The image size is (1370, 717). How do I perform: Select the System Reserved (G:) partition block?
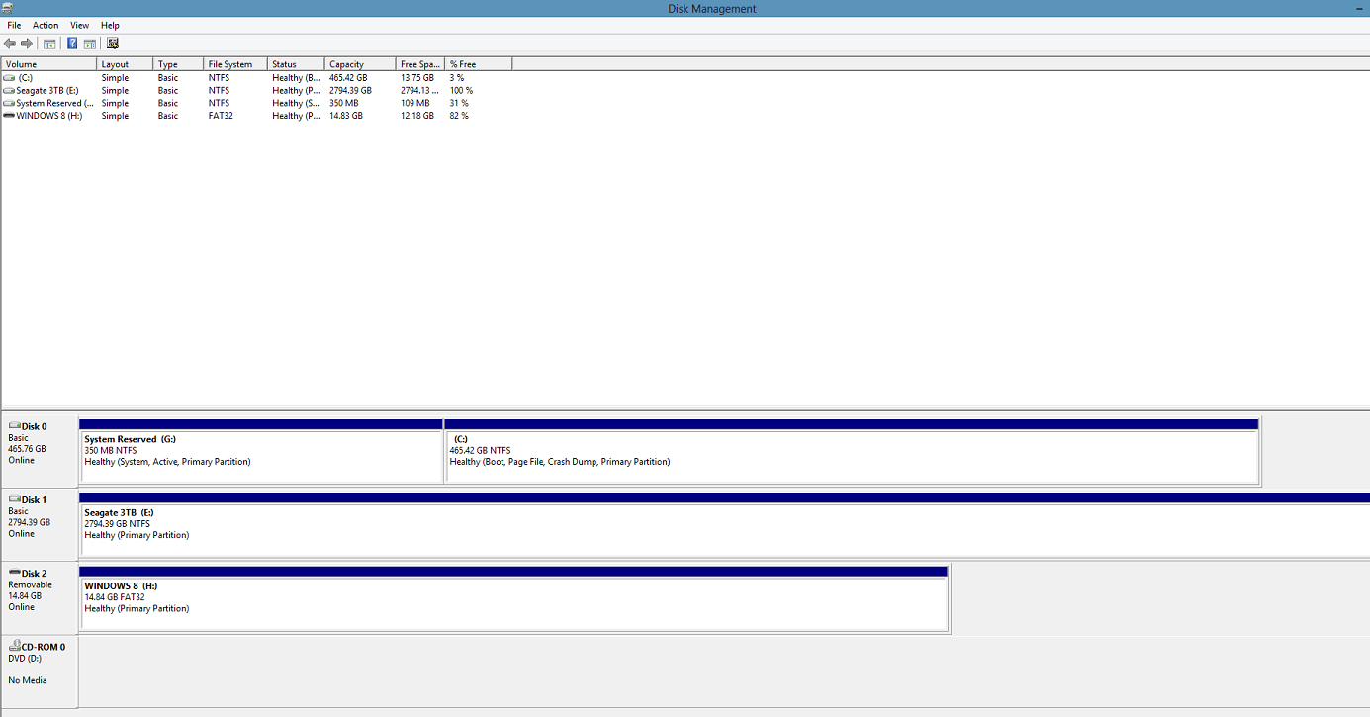pos(261,451)
